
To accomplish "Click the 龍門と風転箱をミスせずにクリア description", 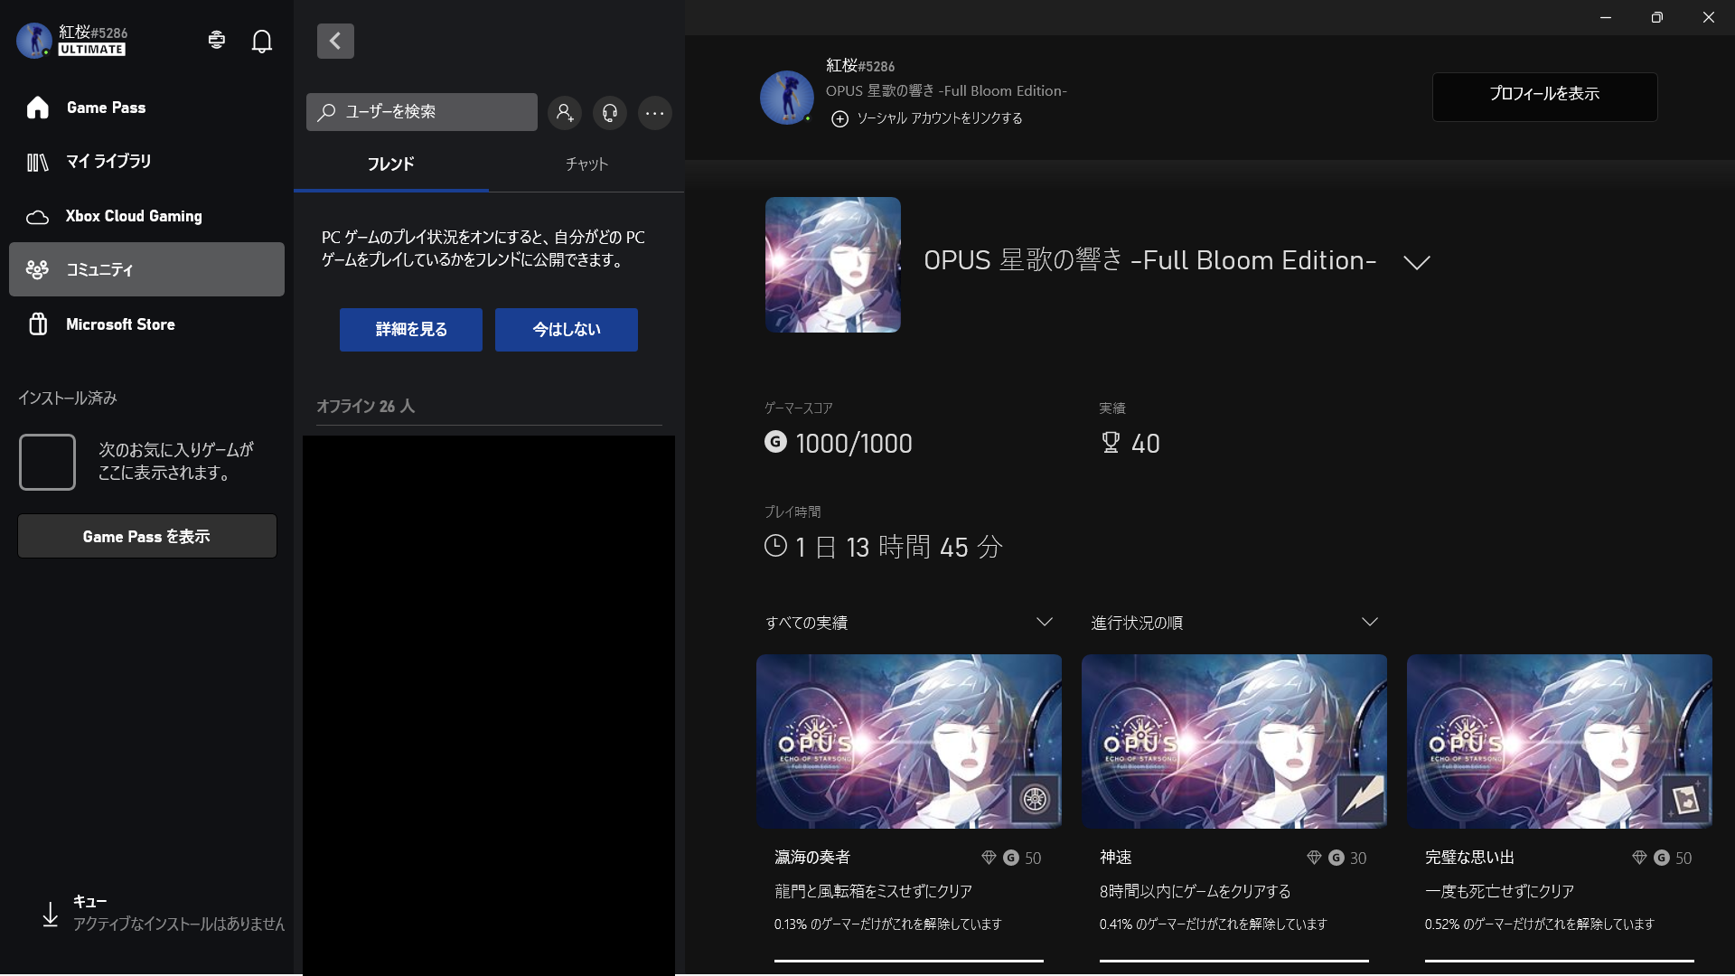I will click(x=874, y=892).
